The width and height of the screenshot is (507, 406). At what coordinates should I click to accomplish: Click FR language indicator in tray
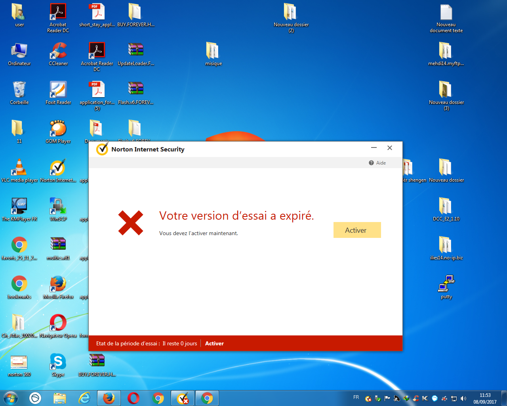[x=356, y=397]
